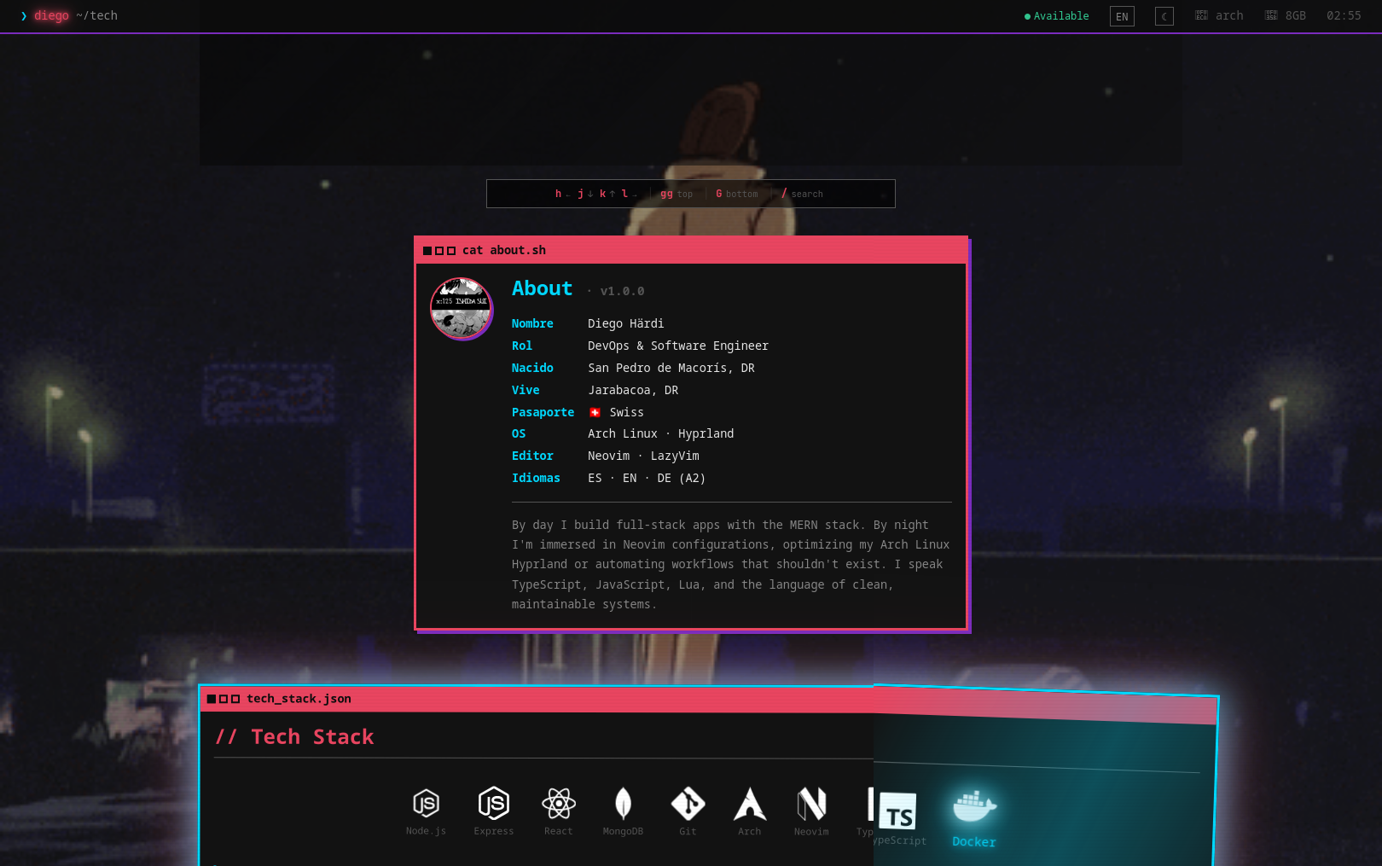Image resolution: width=1382 pixels, height=866 pixels.
Task: Click the name value Diego Härdi
Action: (x=626, y=323)
